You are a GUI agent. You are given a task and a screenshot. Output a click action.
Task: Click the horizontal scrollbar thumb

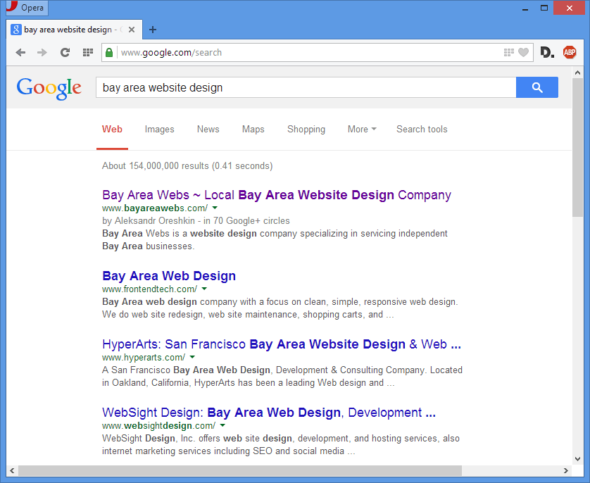(x=240, y=470)
